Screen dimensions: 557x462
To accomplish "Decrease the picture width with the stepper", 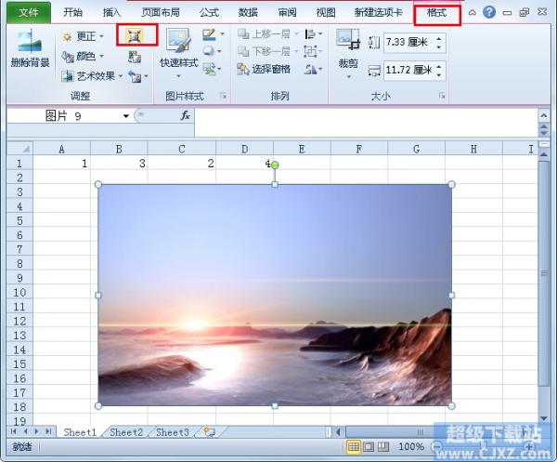I will coord(439,74).
